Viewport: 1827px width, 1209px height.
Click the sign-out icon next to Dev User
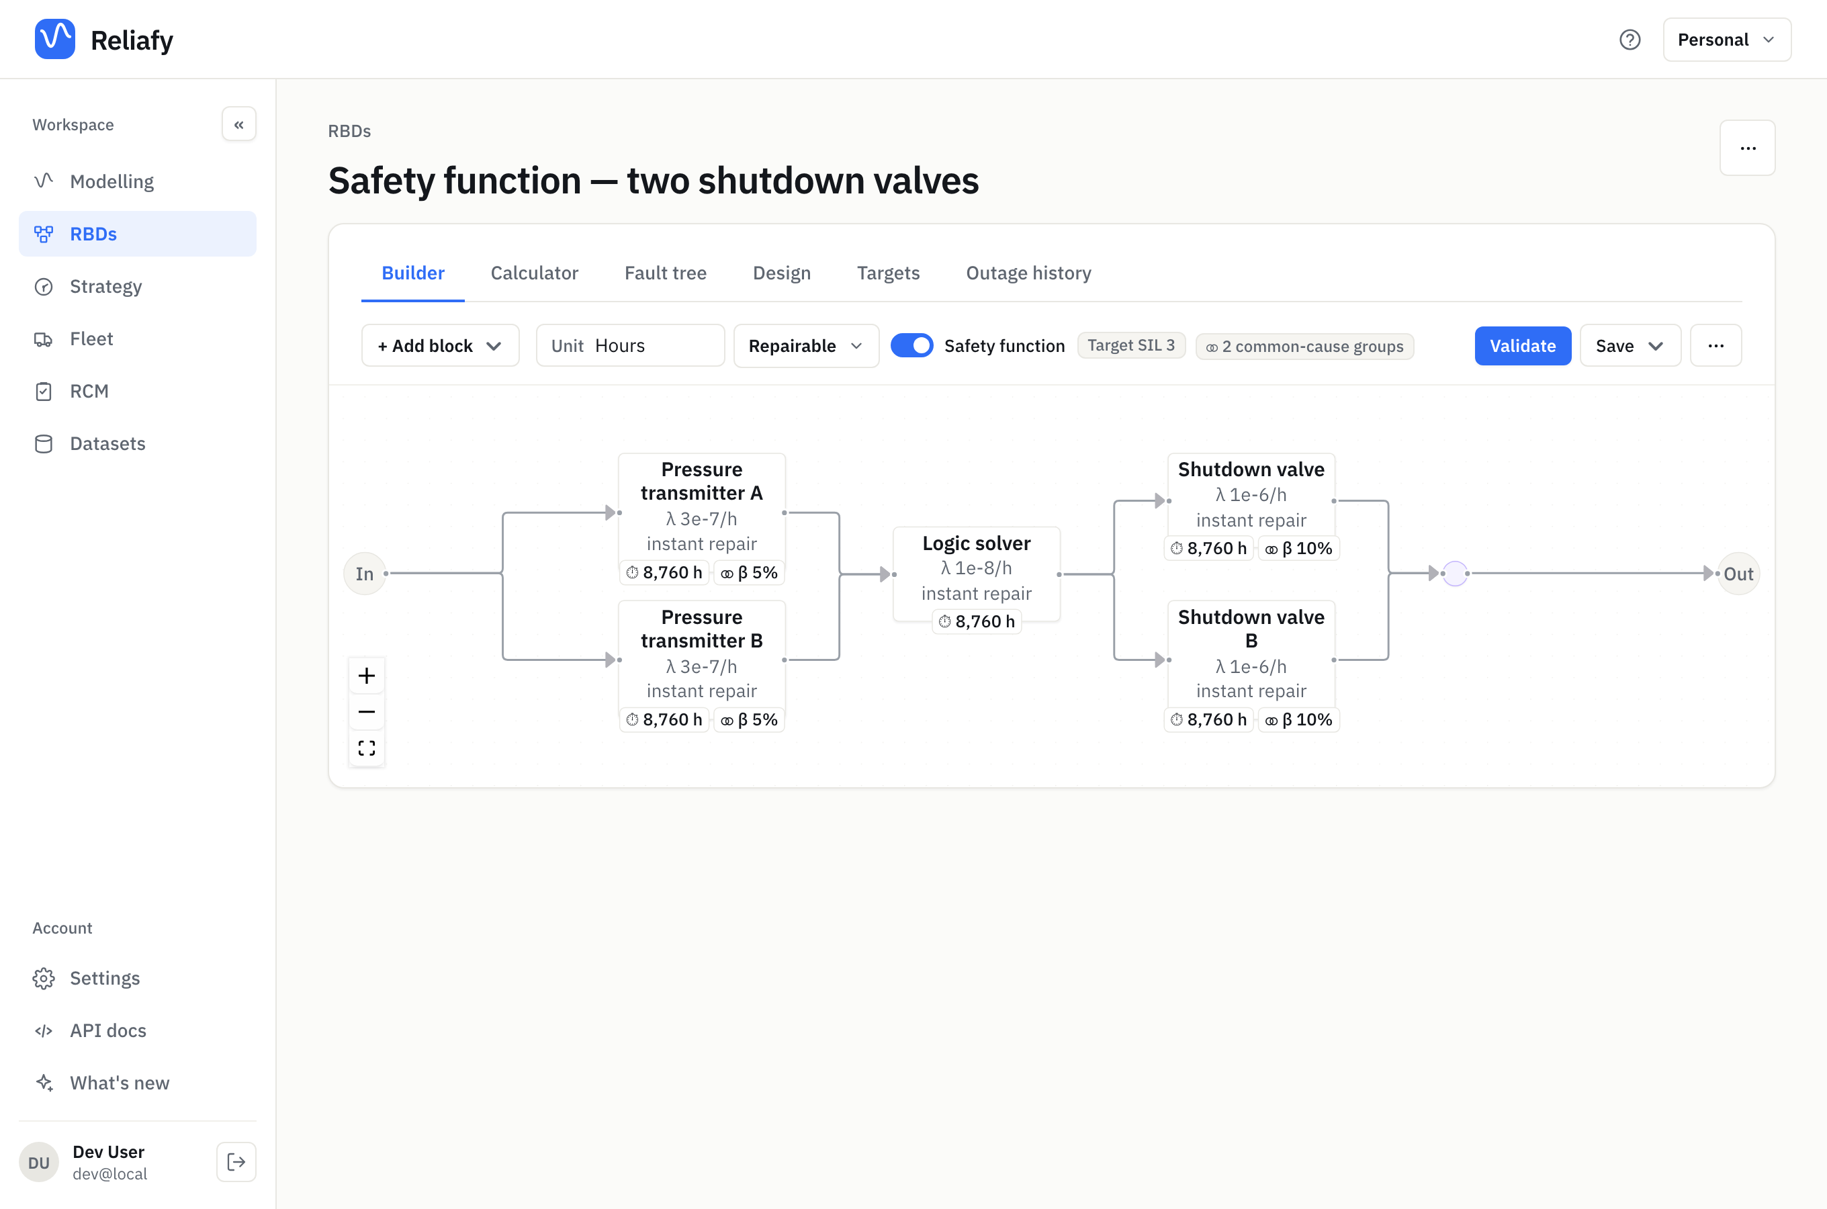[236, 1162]
